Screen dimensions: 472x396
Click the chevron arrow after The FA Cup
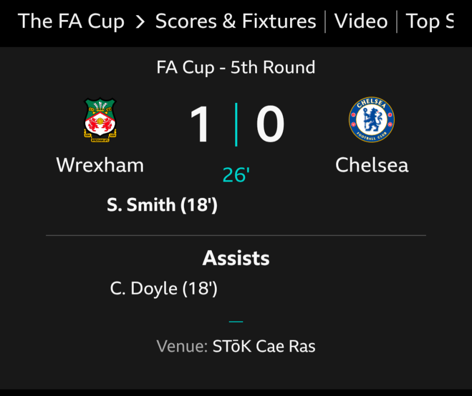pyautogui.click(x=140, y=22)
